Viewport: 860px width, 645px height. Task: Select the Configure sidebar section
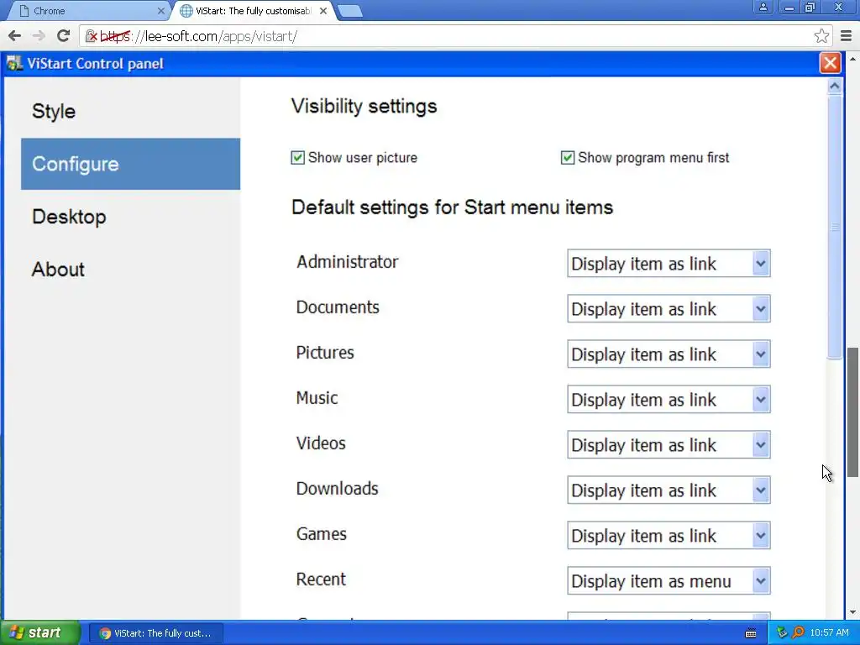130,164
